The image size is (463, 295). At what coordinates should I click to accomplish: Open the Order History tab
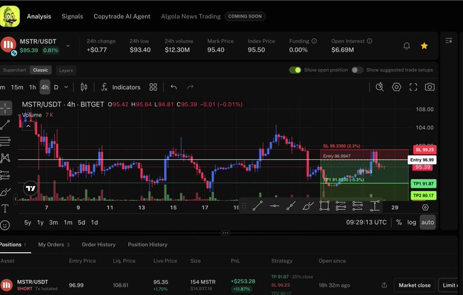(99, 245)
